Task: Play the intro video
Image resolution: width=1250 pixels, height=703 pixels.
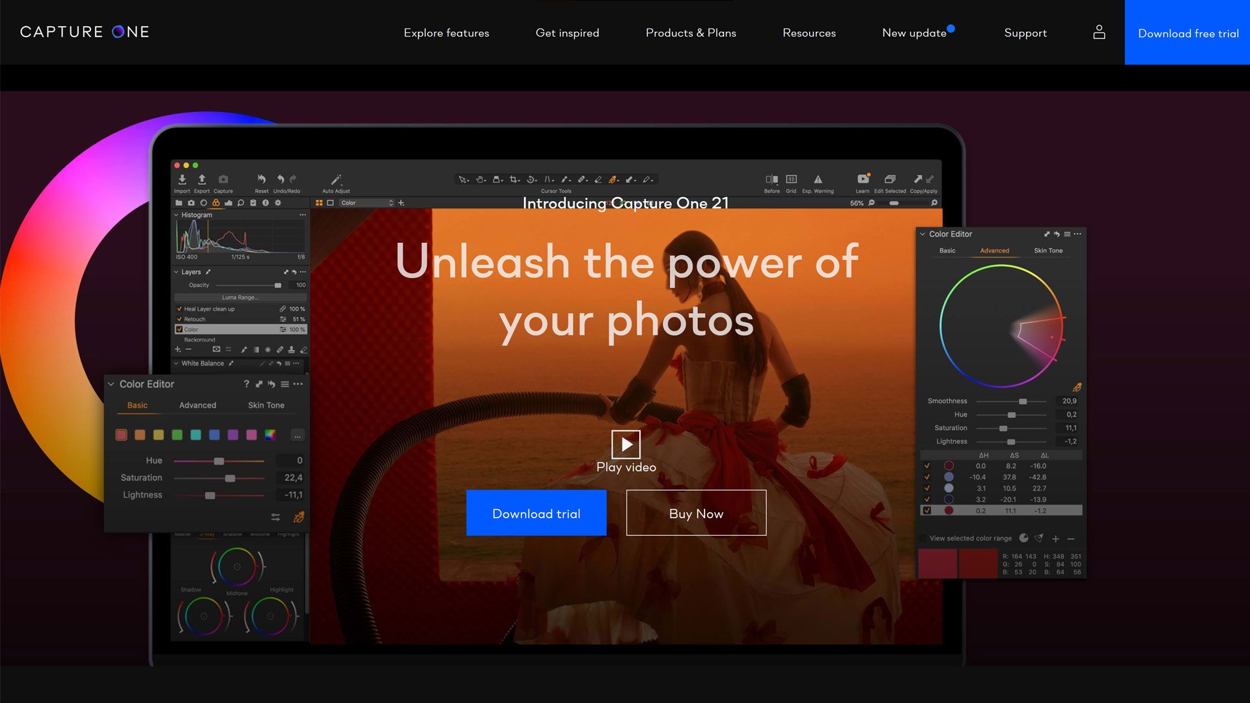Action: [626, 445]
